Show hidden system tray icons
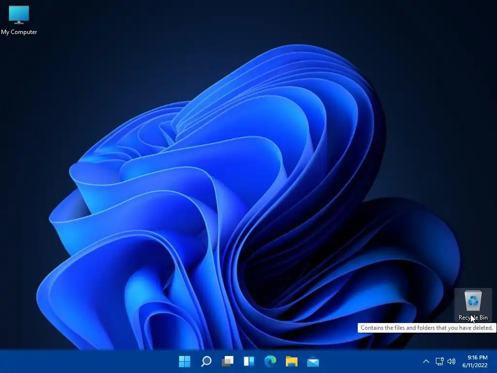 tap(426, 361)
